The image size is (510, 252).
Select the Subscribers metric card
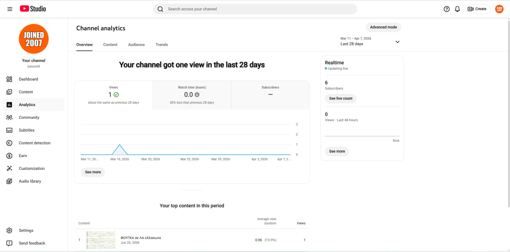coord(271,95)
